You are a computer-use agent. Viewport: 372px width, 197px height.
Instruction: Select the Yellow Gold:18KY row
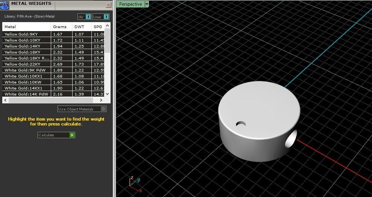(53, 52)
